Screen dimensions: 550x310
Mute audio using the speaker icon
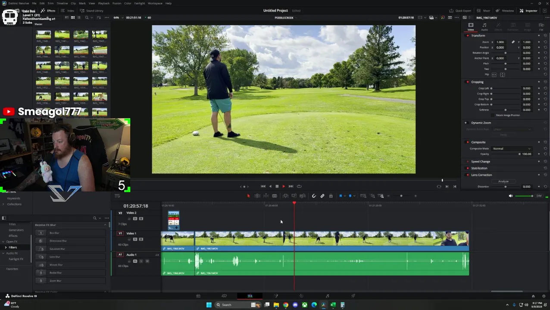pos(511,196)
